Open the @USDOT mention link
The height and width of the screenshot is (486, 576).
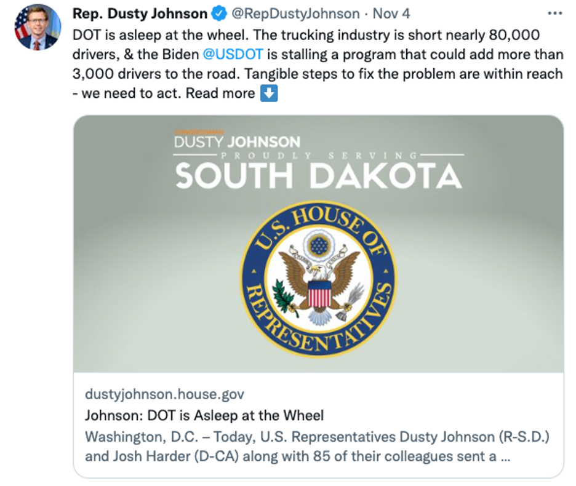point(233,54)
